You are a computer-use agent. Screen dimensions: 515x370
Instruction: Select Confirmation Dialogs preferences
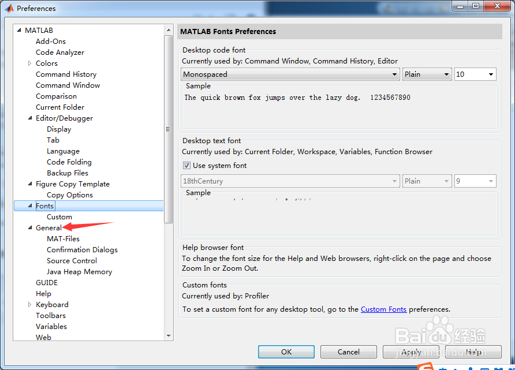click(82, 249)
